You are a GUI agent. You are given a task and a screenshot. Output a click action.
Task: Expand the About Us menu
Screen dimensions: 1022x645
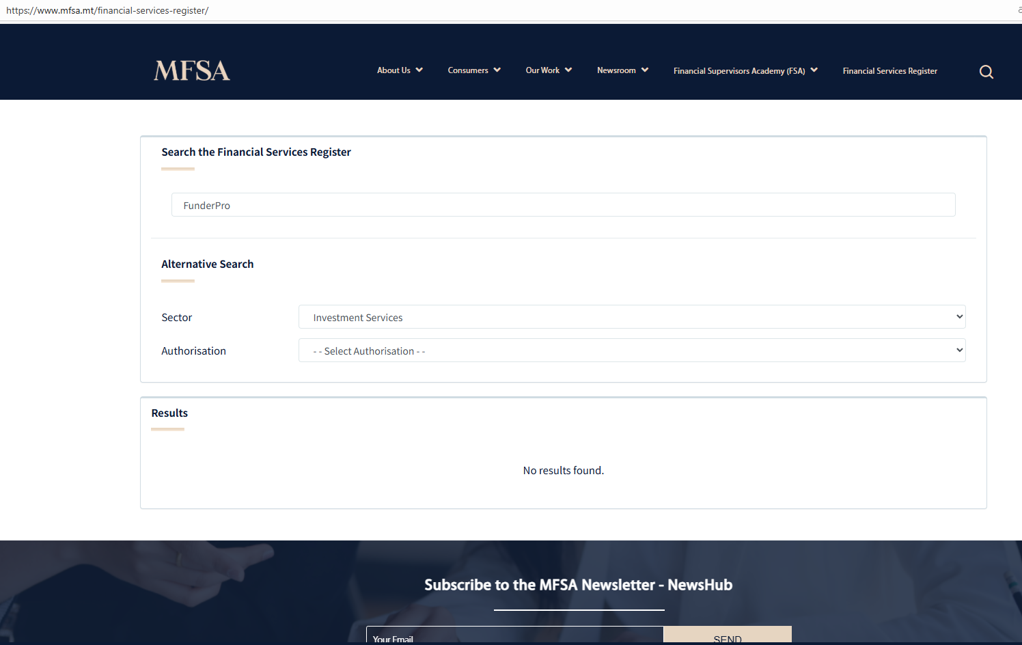tap(400, 70)
